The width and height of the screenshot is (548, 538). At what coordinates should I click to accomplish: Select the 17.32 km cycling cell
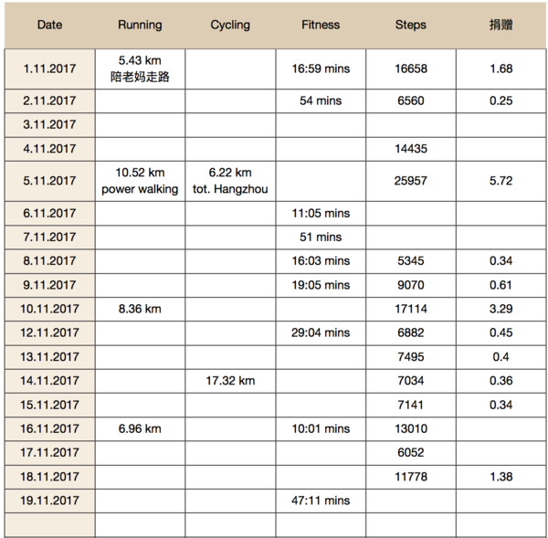[x=230, y=381]
